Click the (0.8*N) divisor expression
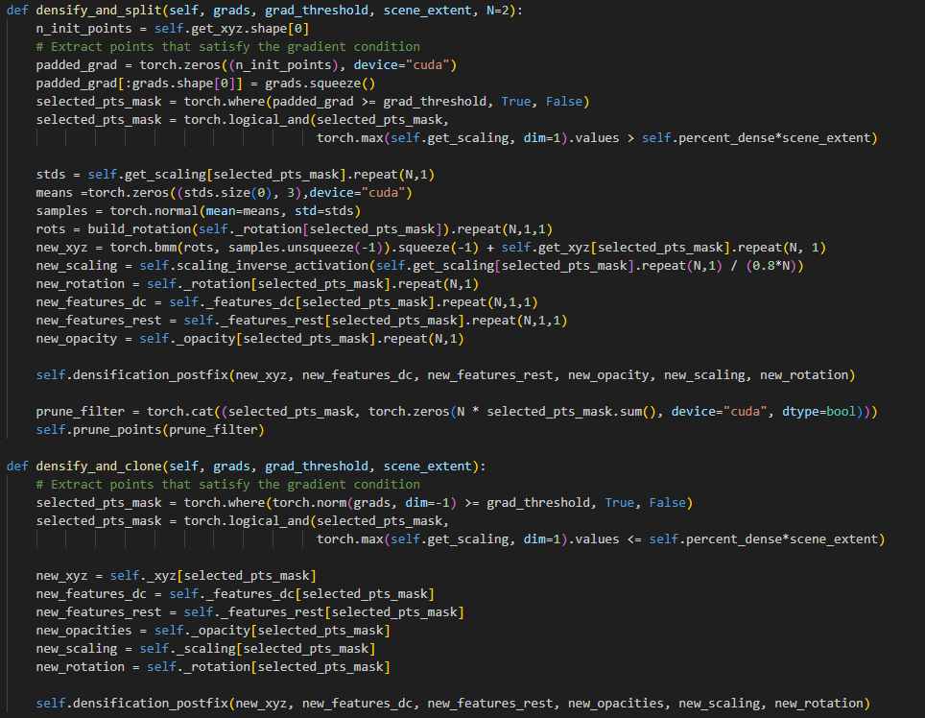Viewport: 925px width, 718px height. 771,266
